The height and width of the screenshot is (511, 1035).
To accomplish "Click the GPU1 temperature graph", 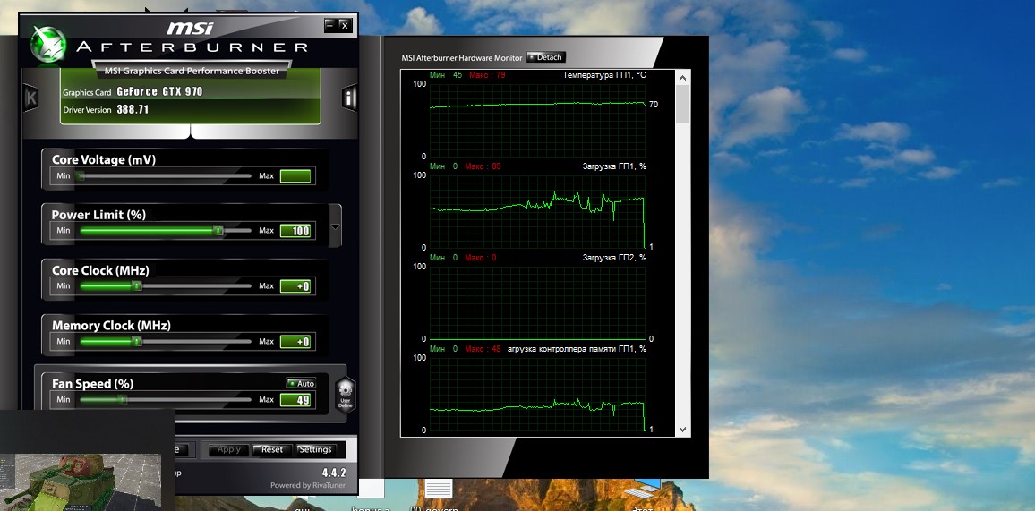I will point(537,120).
